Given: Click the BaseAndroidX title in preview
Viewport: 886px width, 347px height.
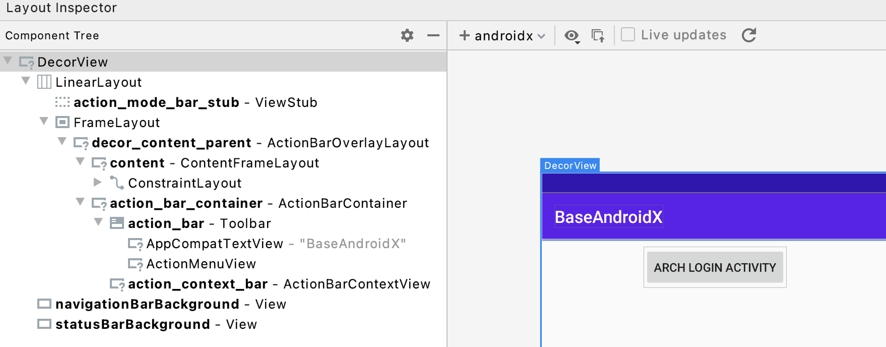Looking at the screenshot, I should pos(608,217).
